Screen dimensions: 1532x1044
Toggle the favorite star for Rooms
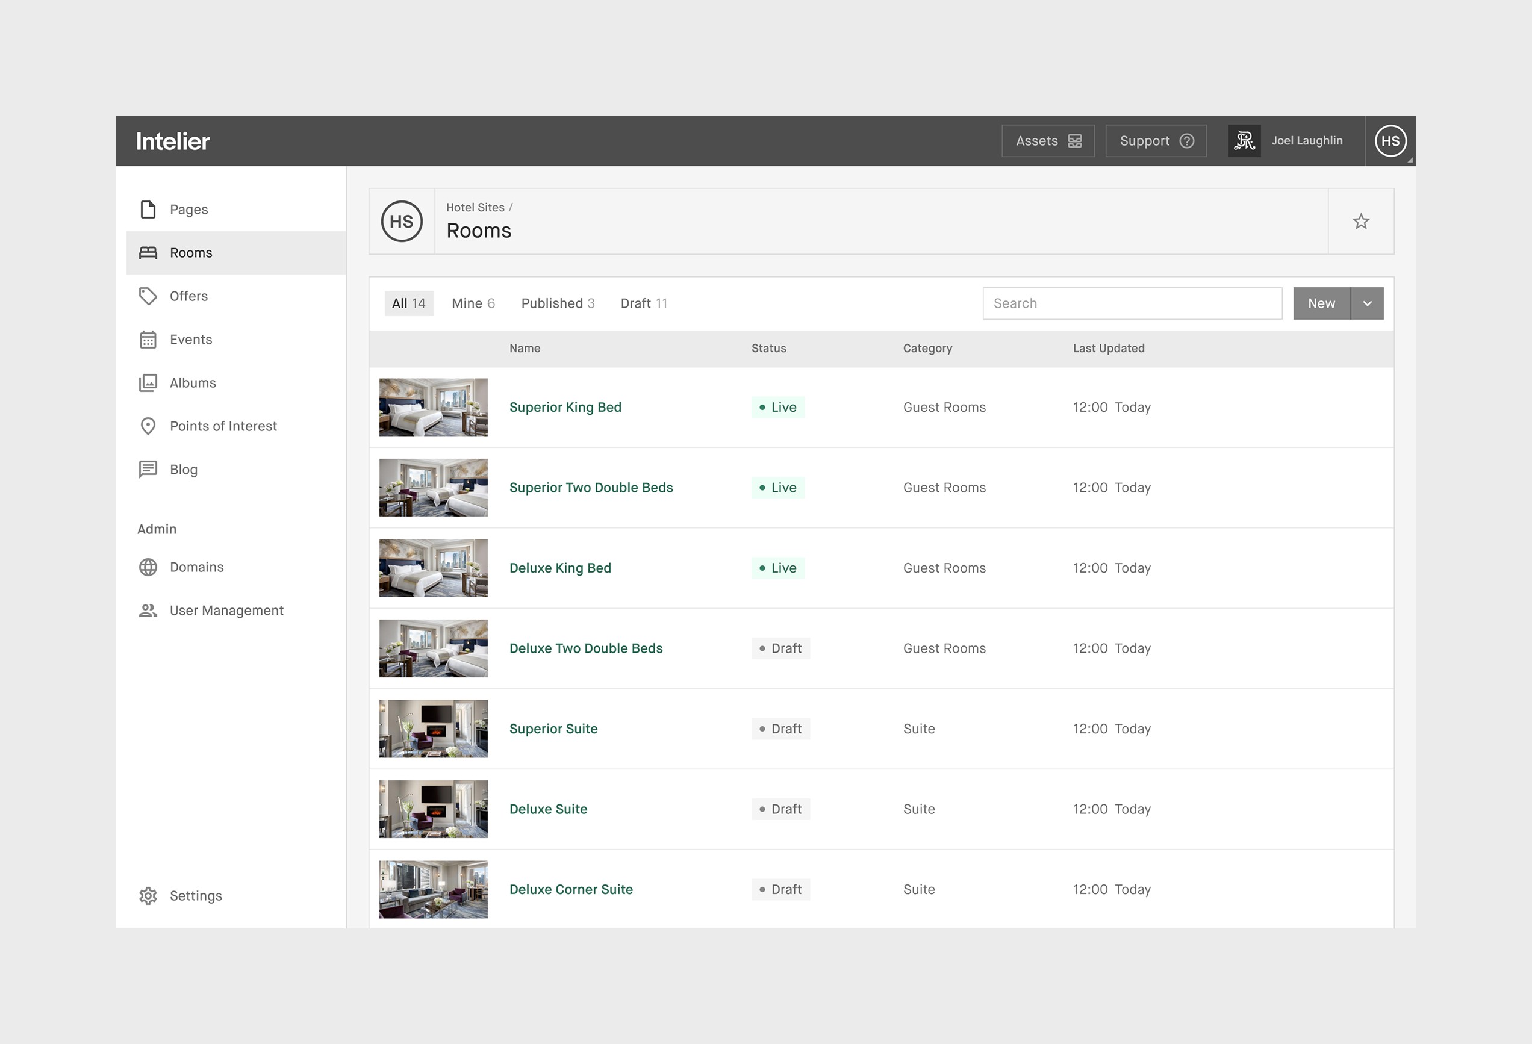[1360, 222]
